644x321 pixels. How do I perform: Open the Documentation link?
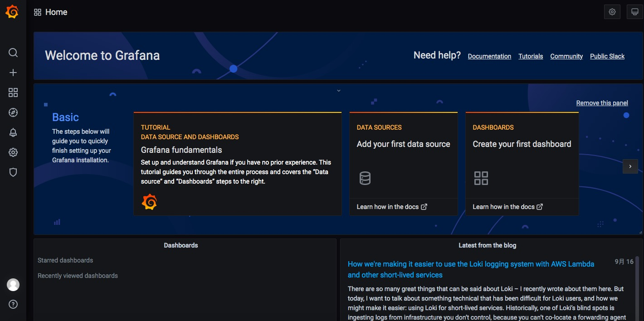pos(489,56)
